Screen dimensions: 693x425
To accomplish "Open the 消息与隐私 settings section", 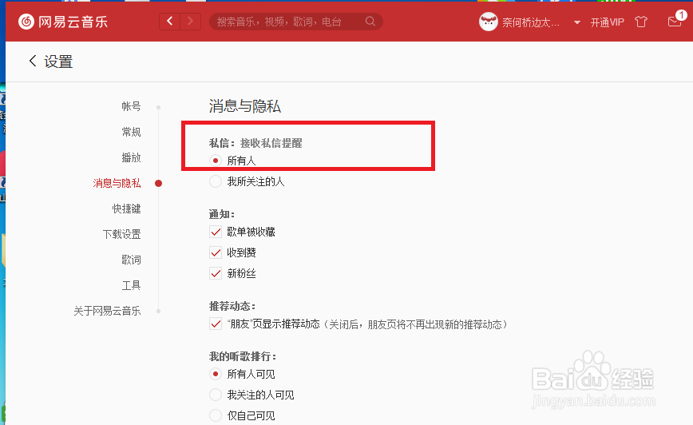I will coord(117,183).
